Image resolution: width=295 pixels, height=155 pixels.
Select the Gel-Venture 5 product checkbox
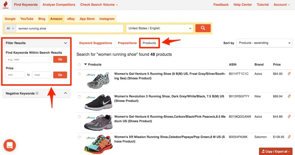(80, 74)
